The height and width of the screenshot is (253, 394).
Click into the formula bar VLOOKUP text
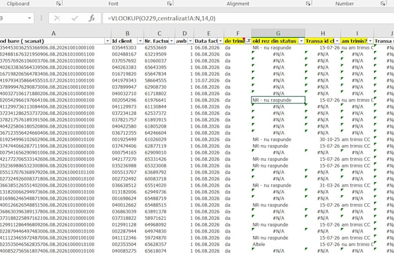[161, 19]
